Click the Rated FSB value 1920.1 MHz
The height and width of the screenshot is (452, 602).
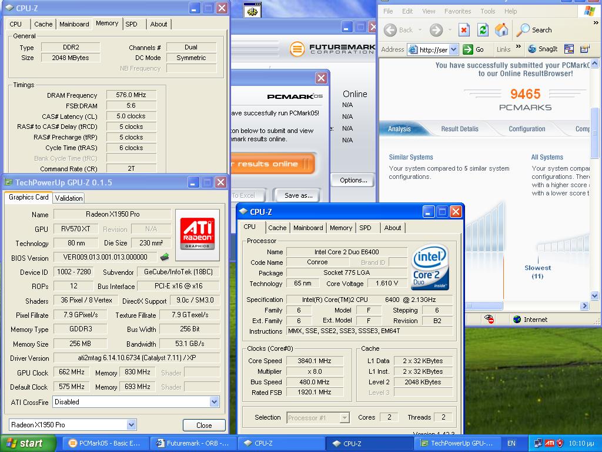pos(315,392)
